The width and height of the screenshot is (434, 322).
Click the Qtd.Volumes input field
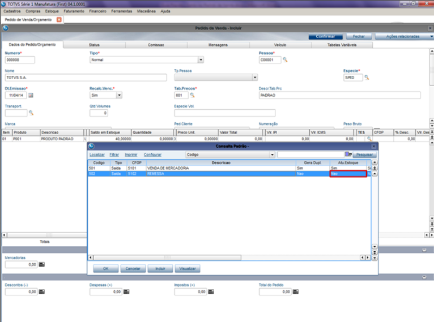[99, 113]
